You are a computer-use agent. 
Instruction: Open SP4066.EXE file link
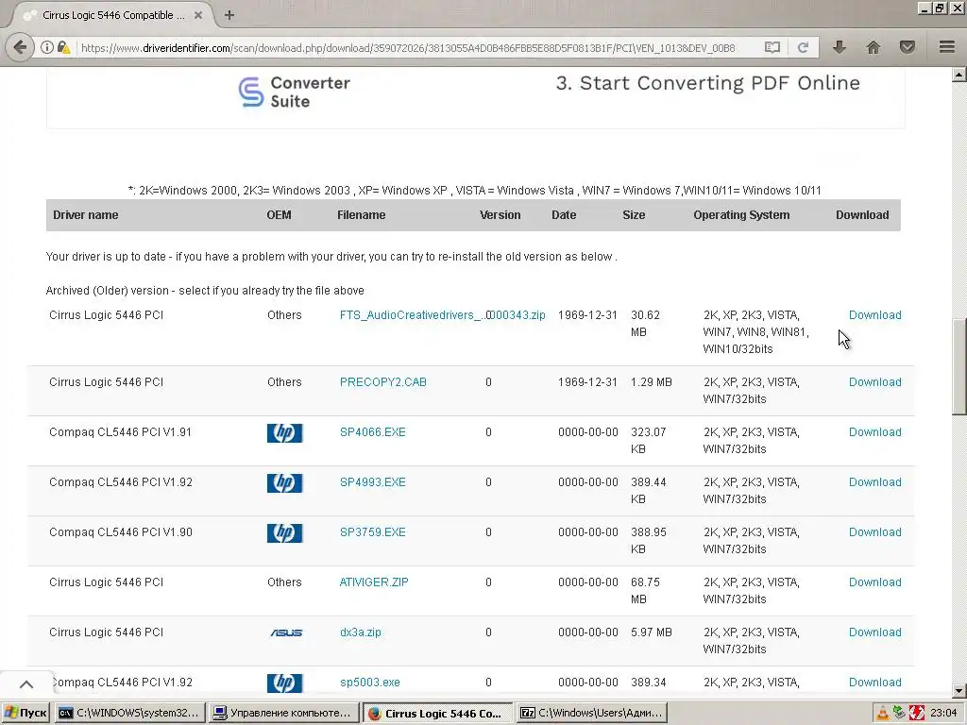point(372,432)
